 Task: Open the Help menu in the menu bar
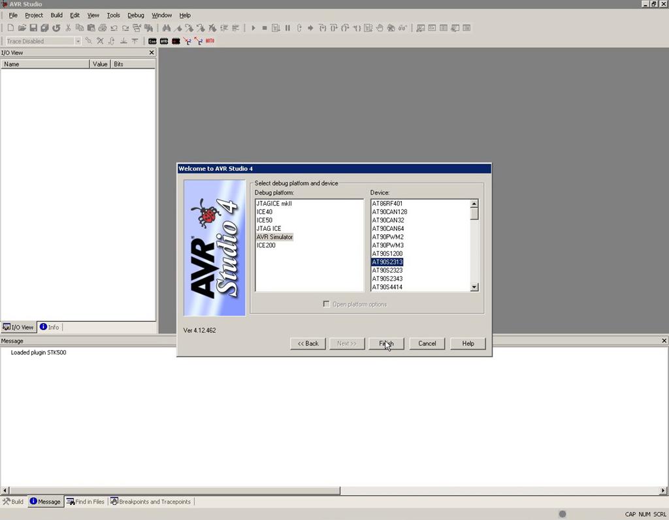[x=185, y=16]
